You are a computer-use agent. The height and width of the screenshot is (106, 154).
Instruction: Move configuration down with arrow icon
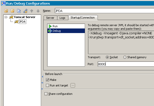(38, 11)
